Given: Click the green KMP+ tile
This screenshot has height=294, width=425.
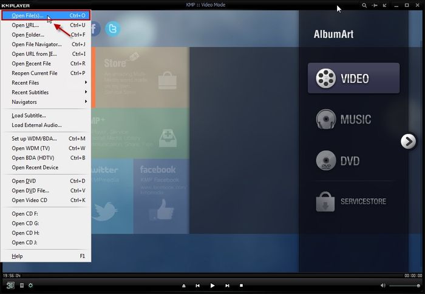Looking at the screenshot, I should (140, 133).
